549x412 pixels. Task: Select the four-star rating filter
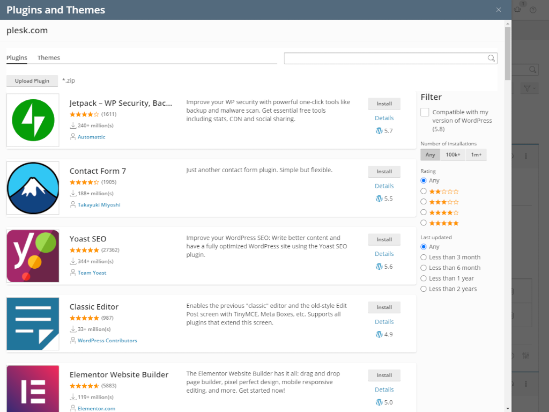(424, 212)
